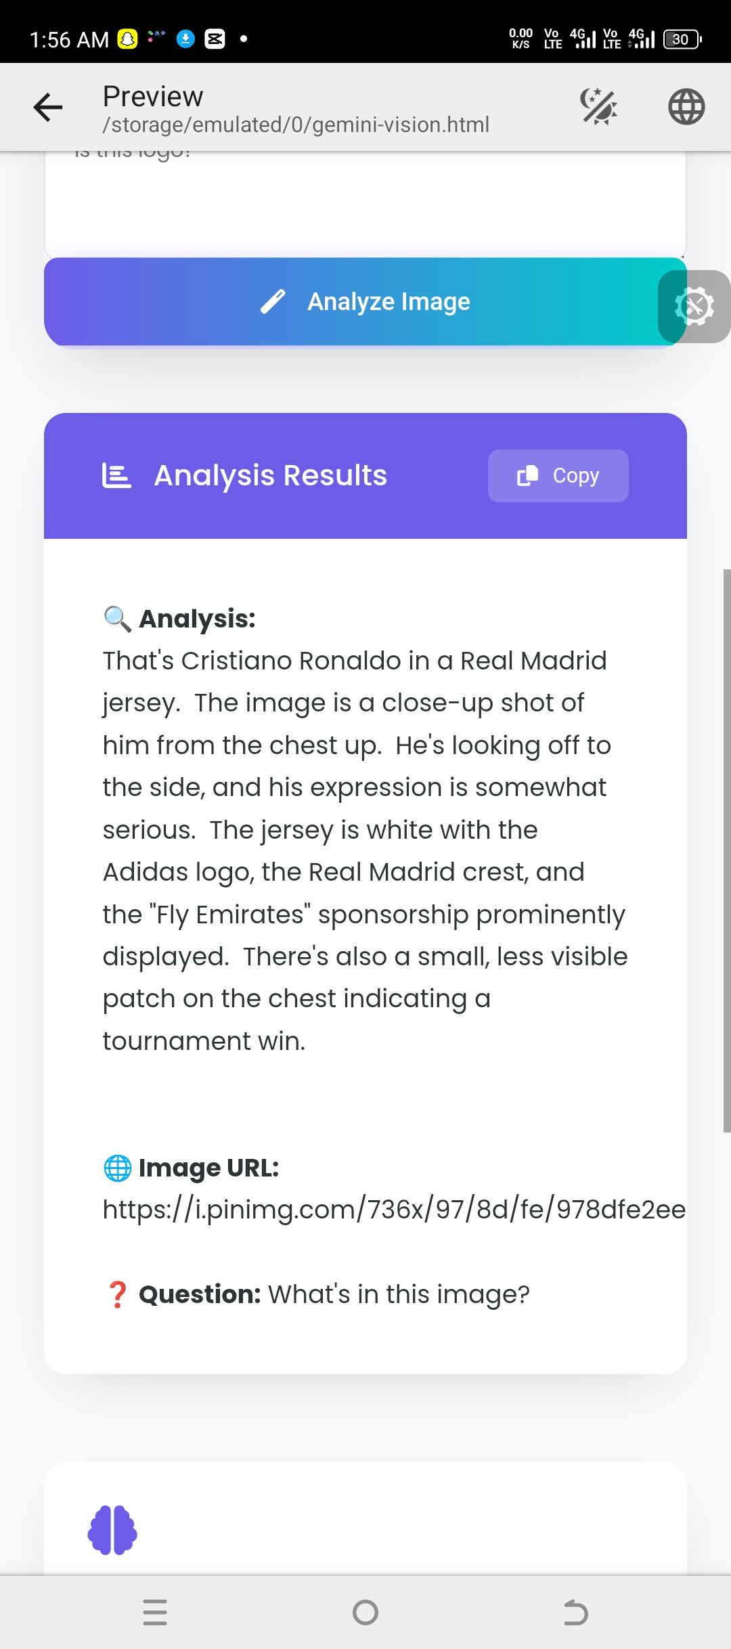Tap the blue download status icon
This screenshot has height=1649, width=731.
185,39
